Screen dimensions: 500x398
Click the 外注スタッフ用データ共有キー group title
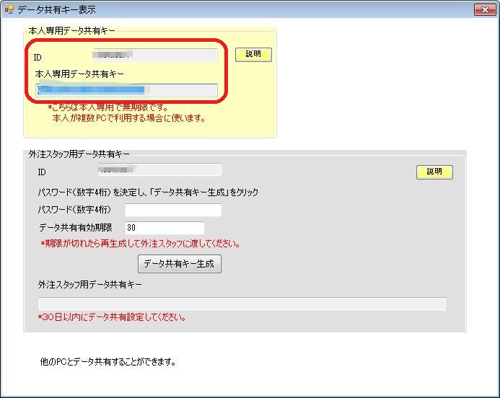(79, 154)
